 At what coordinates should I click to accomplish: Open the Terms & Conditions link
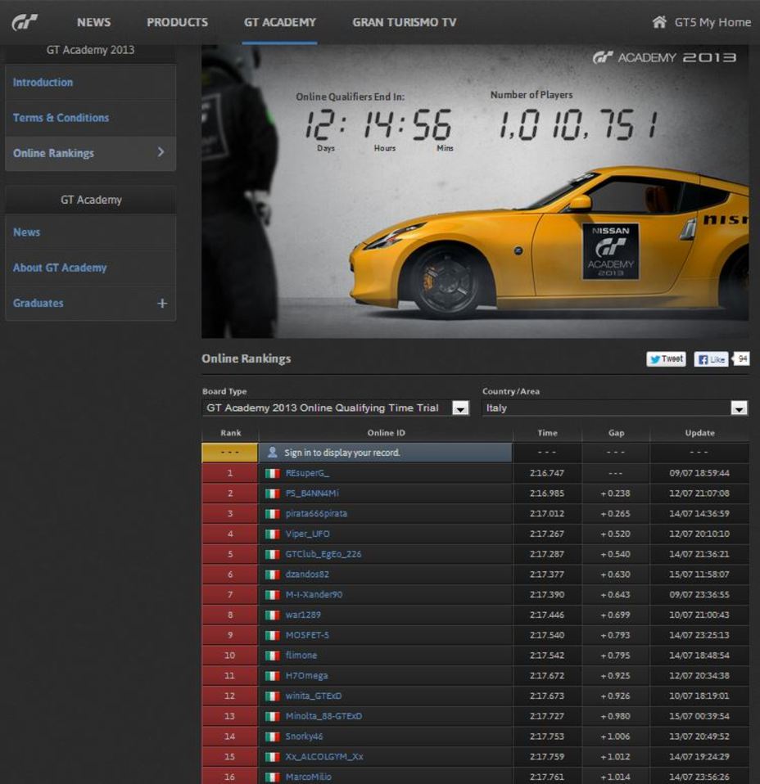61,118
